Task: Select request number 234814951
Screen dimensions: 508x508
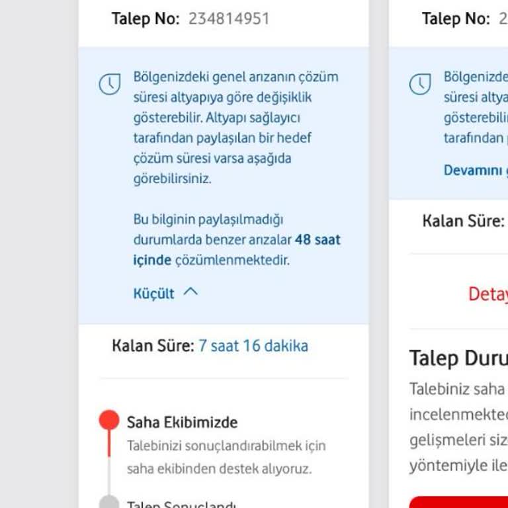Action: (x=229, y=19)
